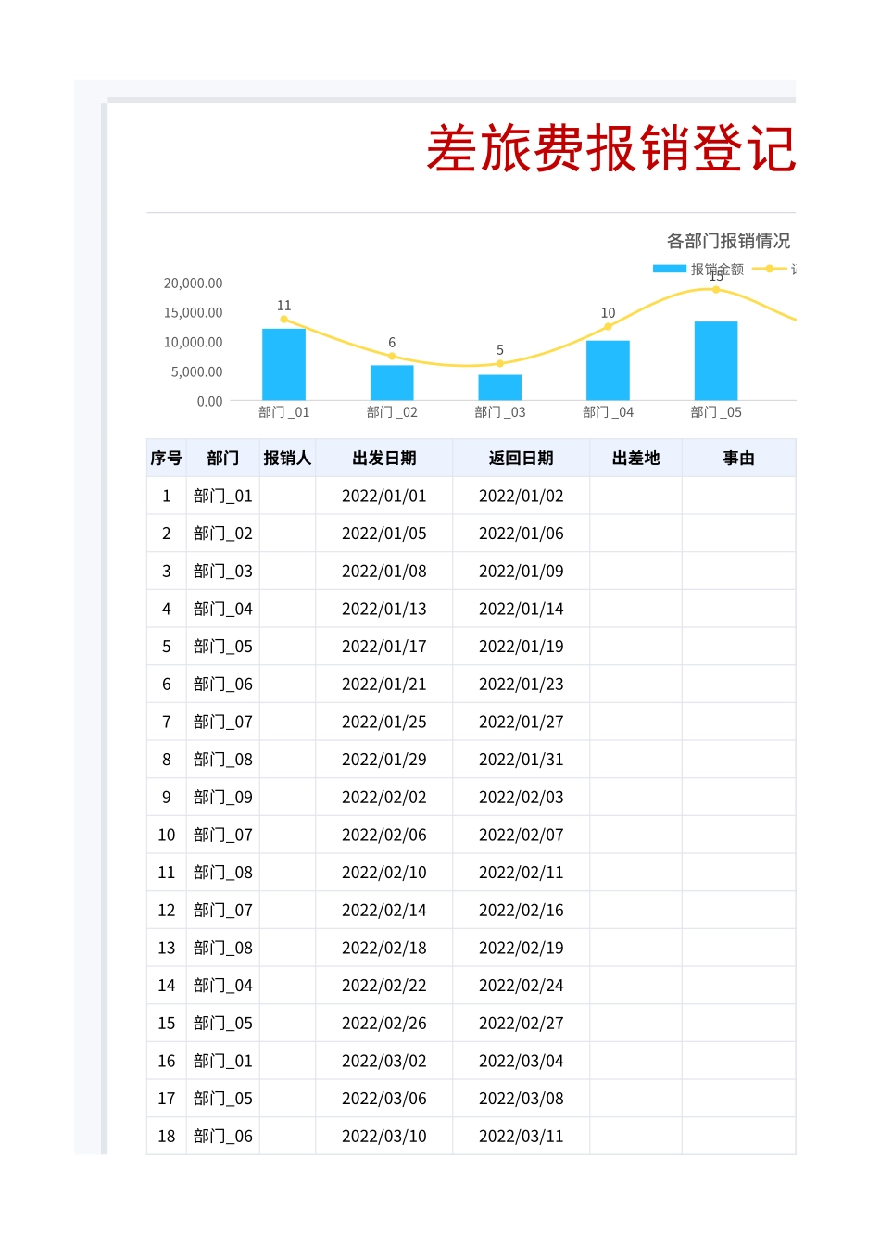The width and height of the screenshot is (880, 1245).
Task: Select the 部门 header cell
Action: pos(222,457)
